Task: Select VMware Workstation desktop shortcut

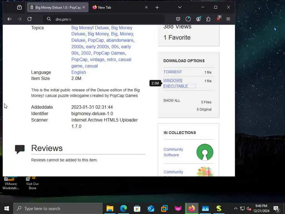Action: click(x=11, y=183)
